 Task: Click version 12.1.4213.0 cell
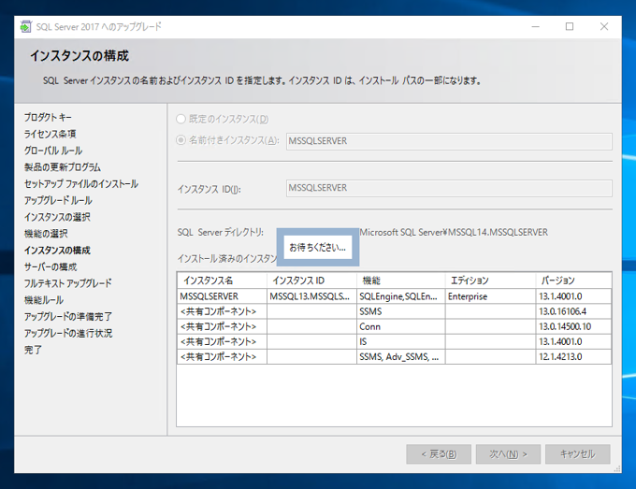[x=573, y=356]
